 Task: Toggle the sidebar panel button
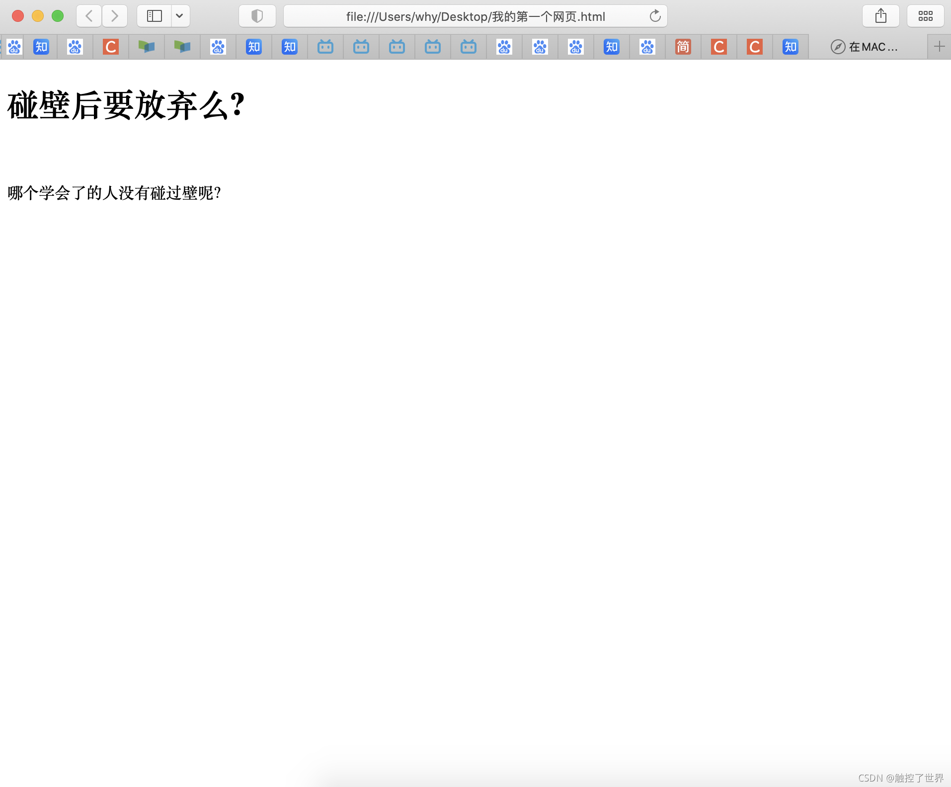[155, 16]
